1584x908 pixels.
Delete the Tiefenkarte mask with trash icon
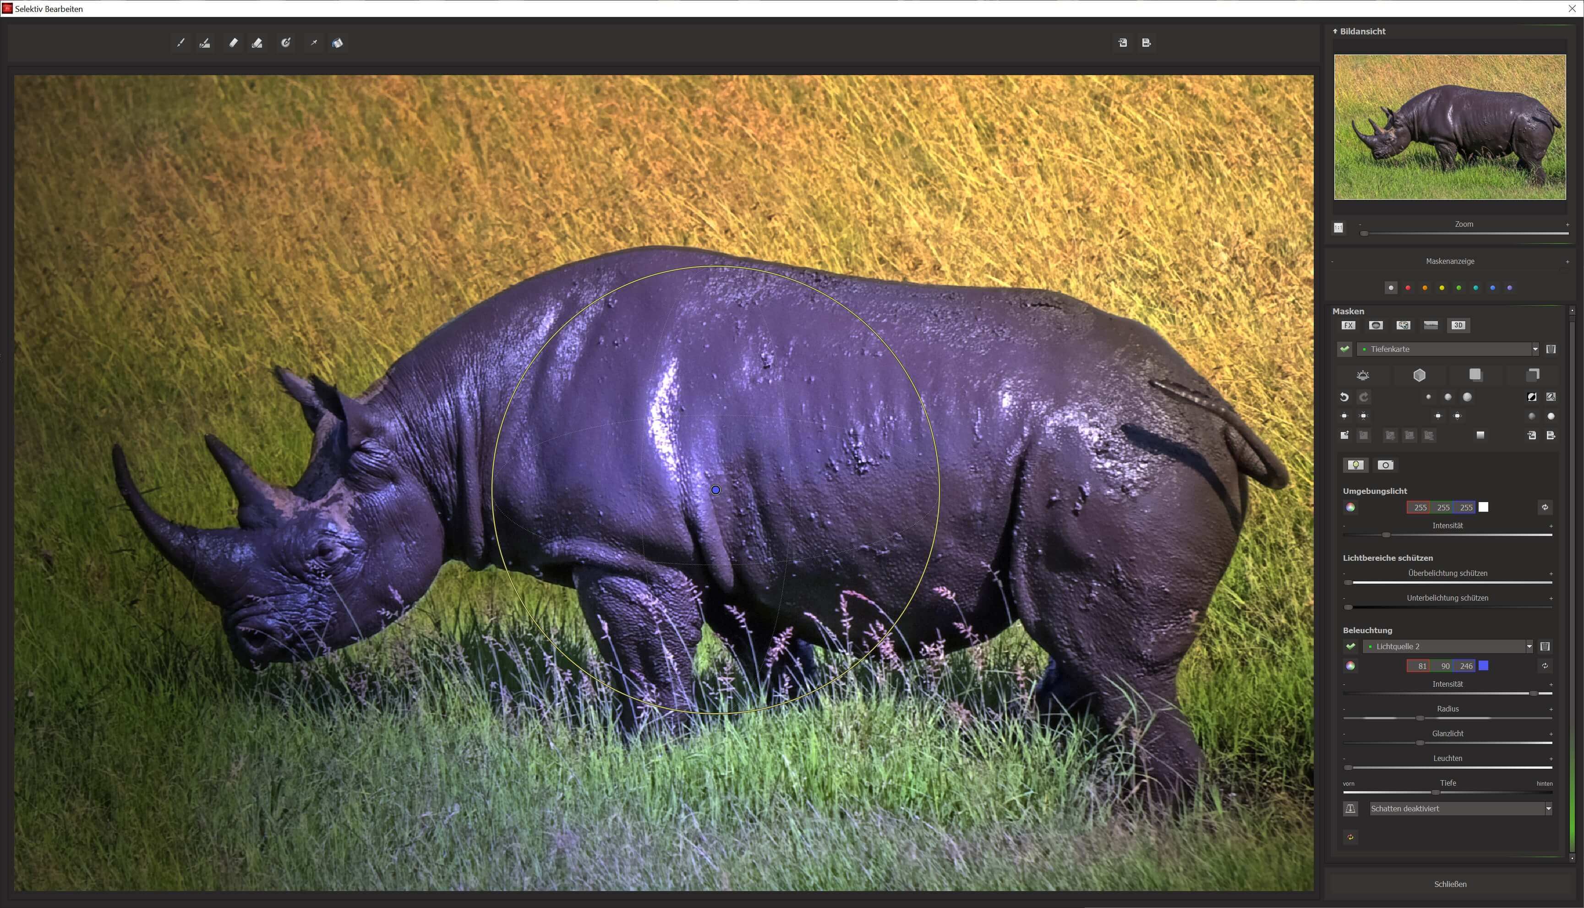point(1551,349)
